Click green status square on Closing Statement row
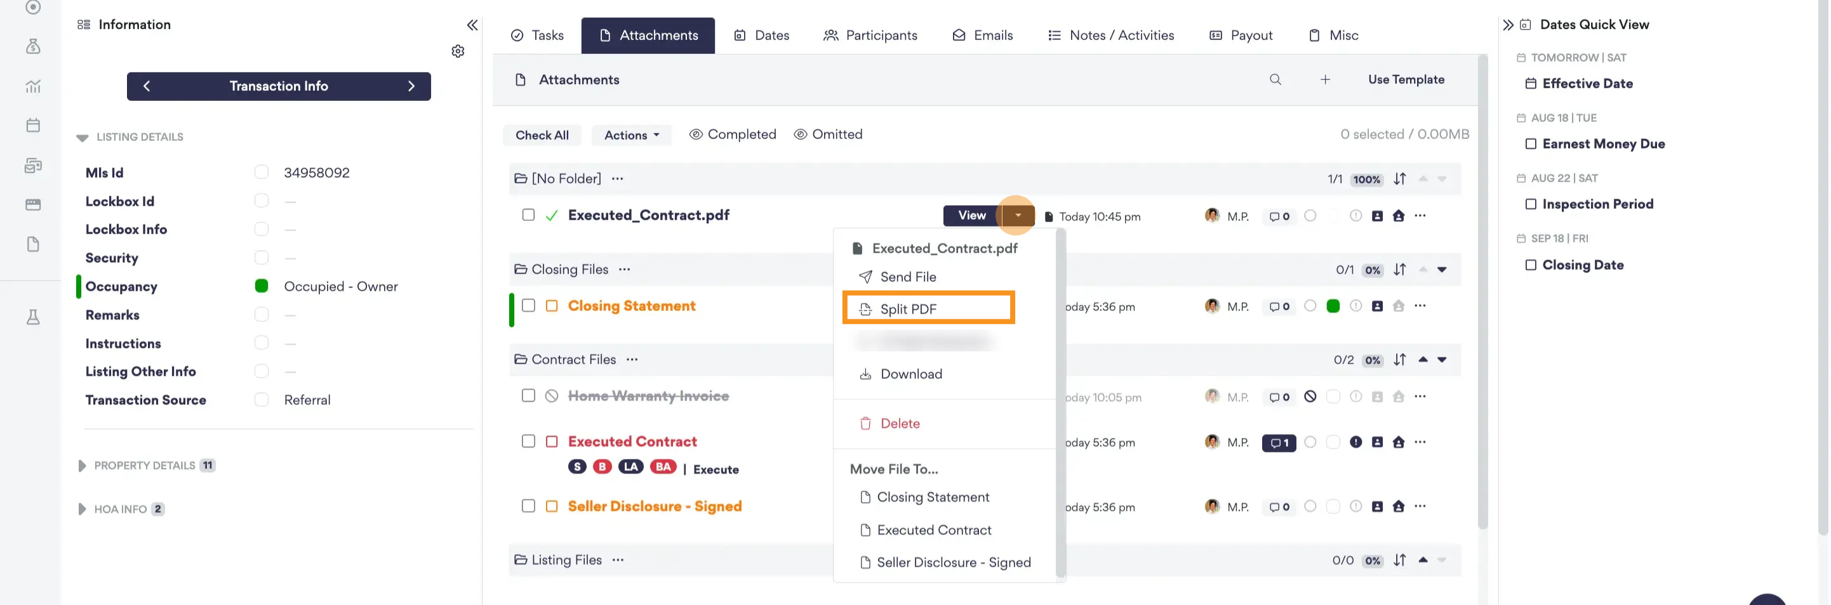1831x605 pixels. click(1333, 306)
